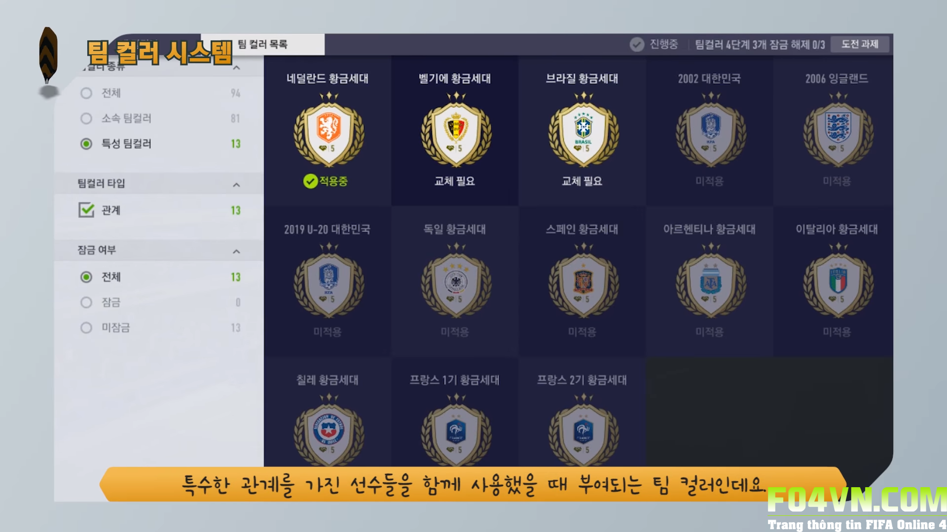Select the 미잠금 unlocked radio option

point(86,328)
